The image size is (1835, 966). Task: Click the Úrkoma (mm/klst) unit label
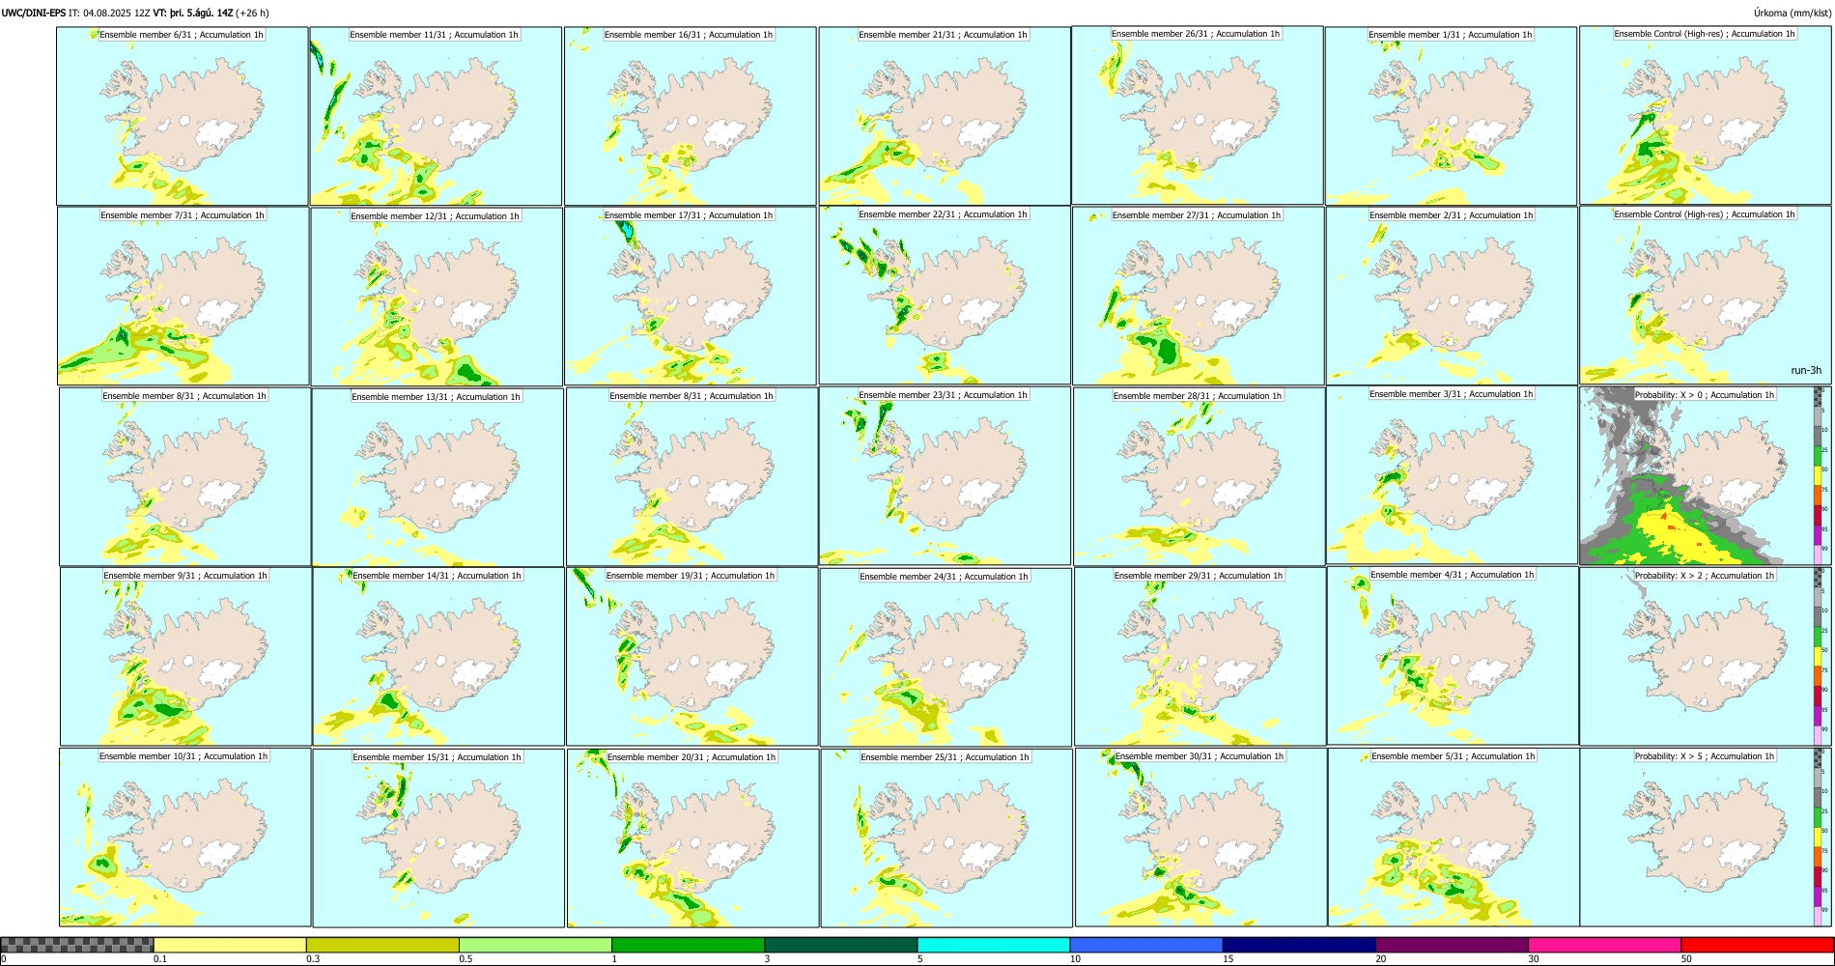(1792, 13)
